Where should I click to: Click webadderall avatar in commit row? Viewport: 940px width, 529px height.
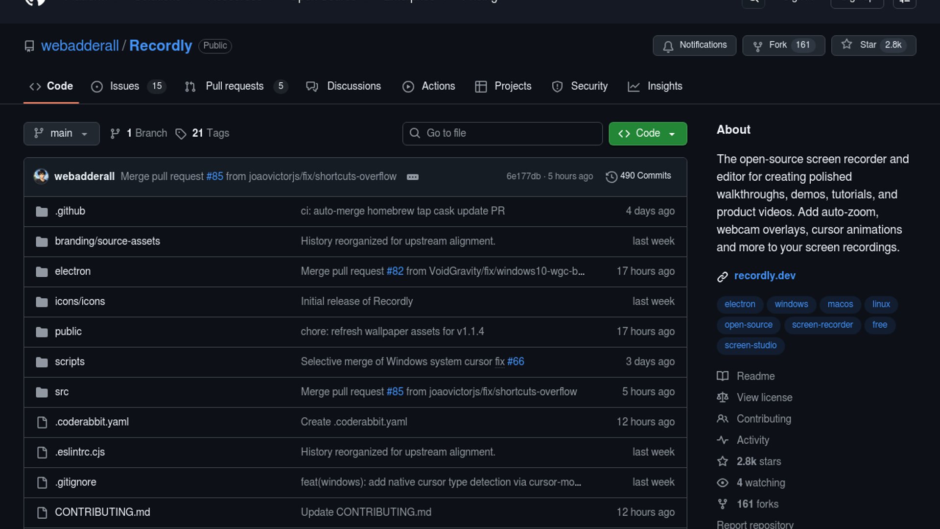tap(41, 176)
